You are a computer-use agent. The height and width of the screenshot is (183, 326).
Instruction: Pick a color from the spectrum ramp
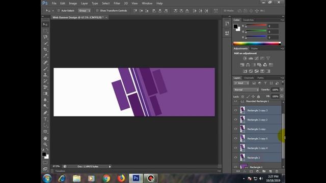(x=257, y=43)
